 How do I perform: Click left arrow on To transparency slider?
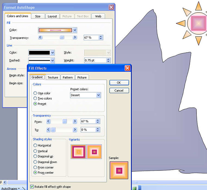coord(48,130)
